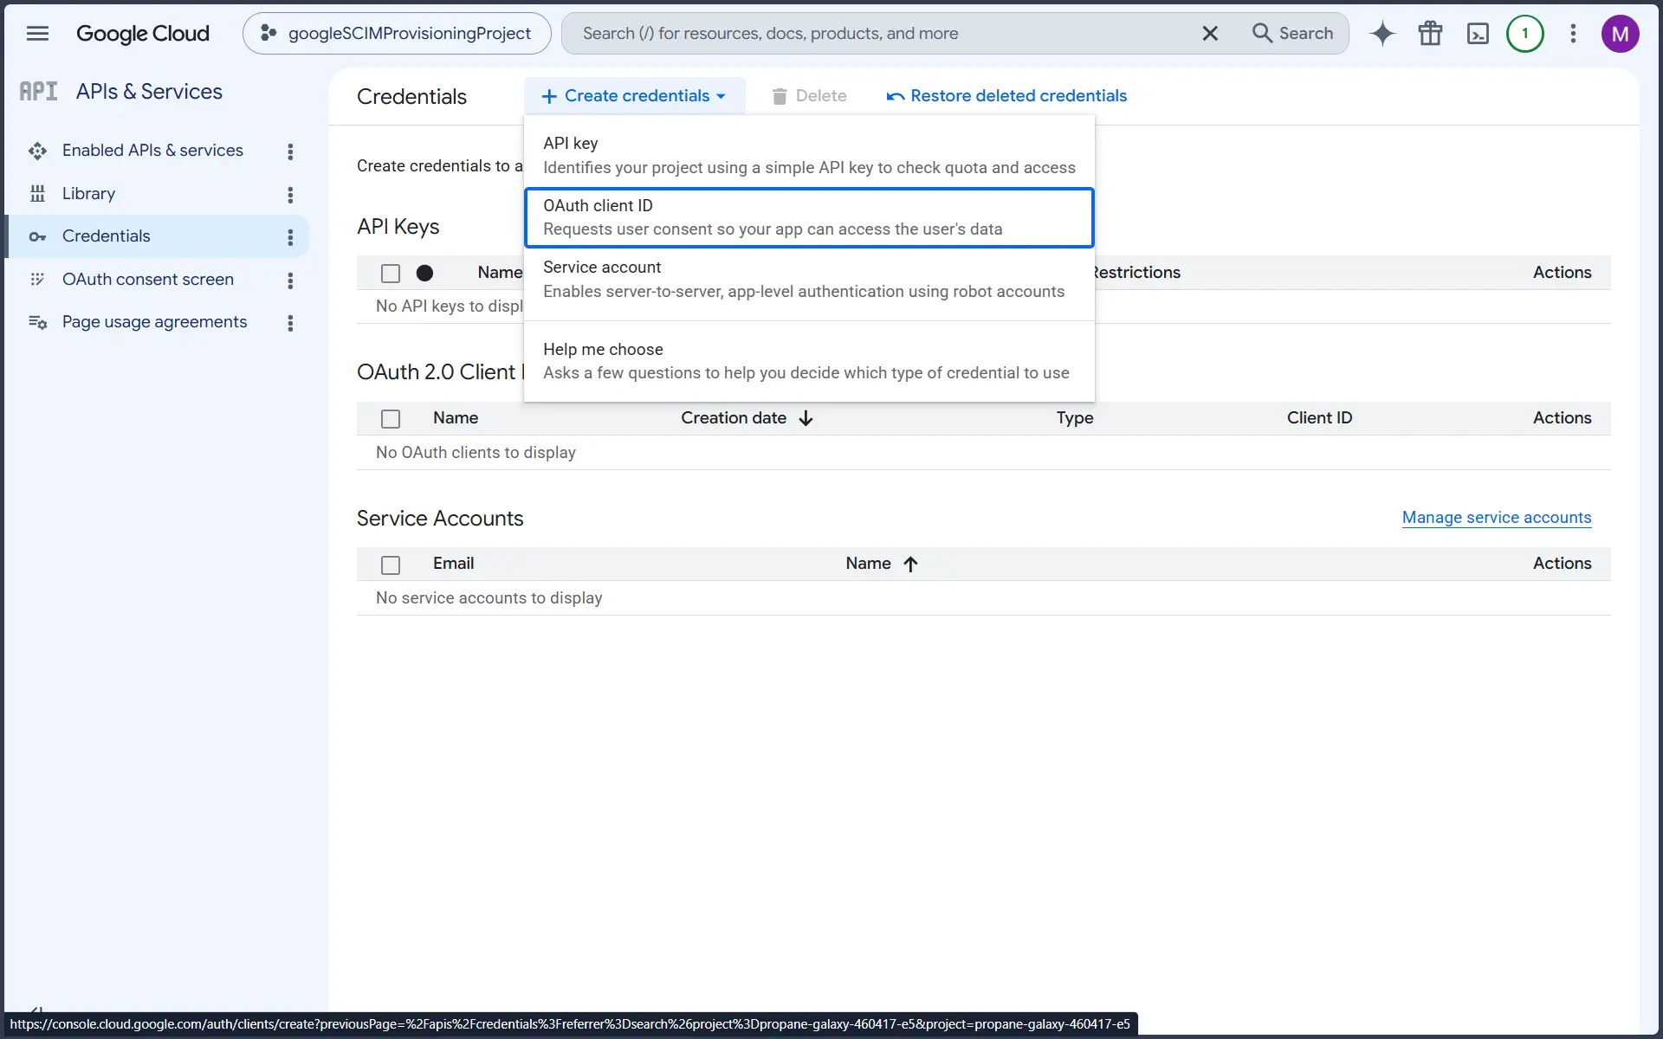The image size is (1663, 1039).
Task: Tick the OAuth 2.0 Client select-all checkbox
Action: [x=391, y=419]
